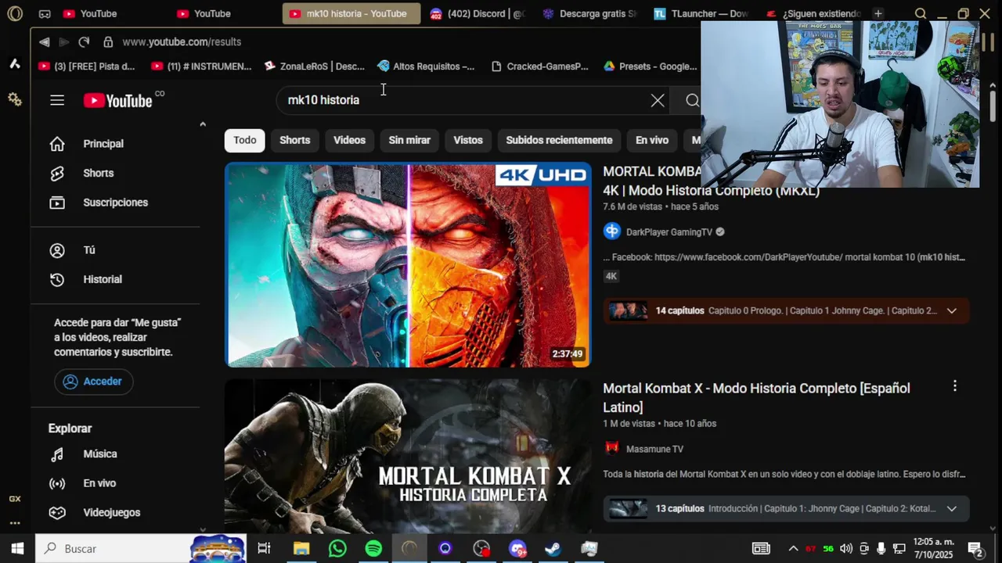Open Task View on the taskbar
The image size is (1002, 563).
tap(264, 548)
